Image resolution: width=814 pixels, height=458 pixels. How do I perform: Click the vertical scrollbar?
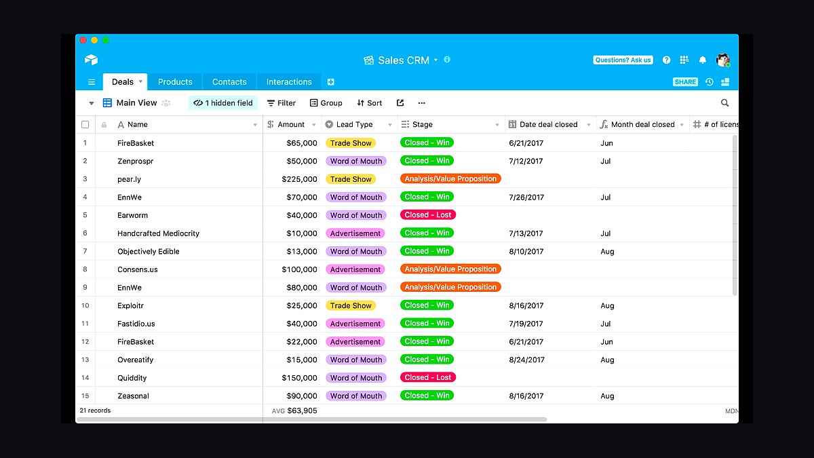click(735, 214)
